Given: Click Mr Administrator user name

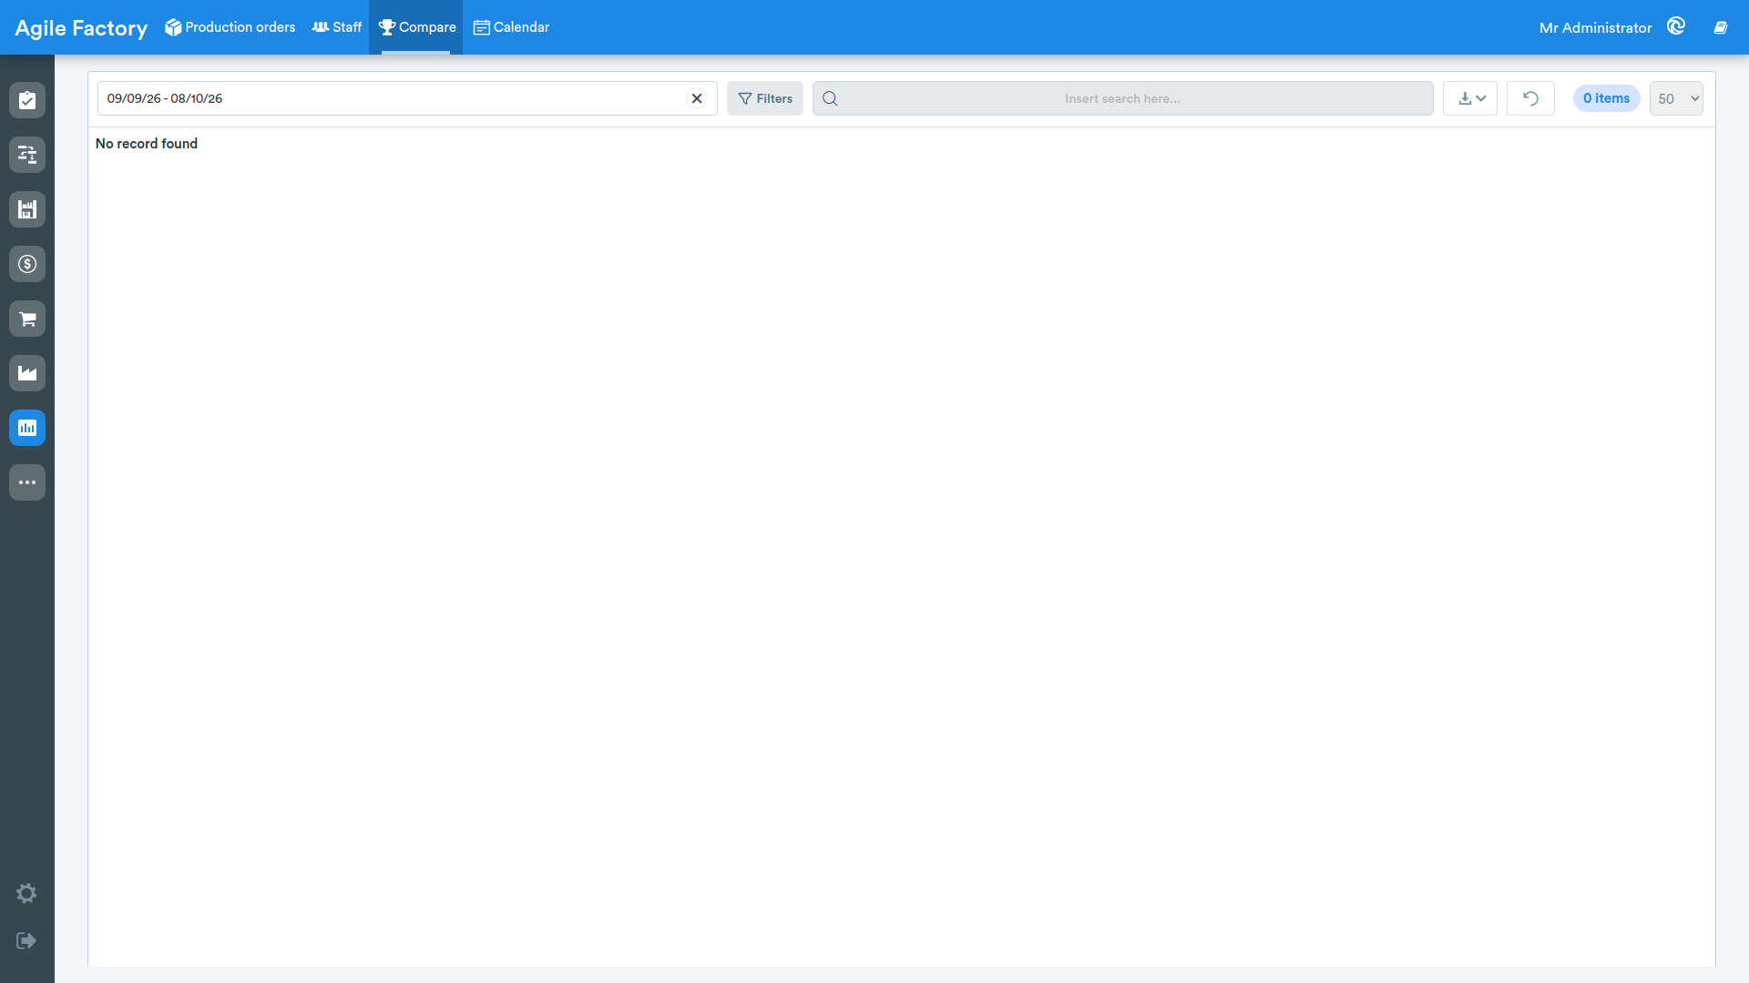Looking at the screenshot, I should [1595, 27].
